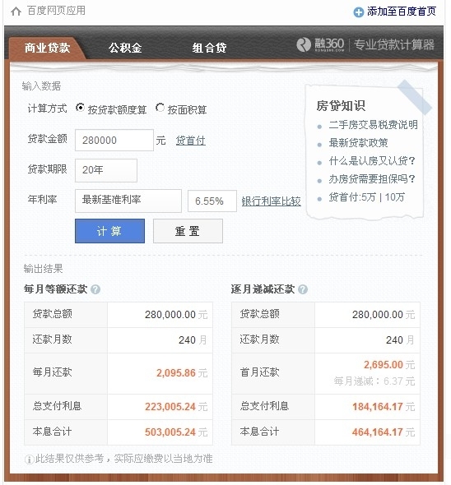The width and height of the screenshot is (451, 485).
Task: Switch to the 组合贷 tab
Action: point(209,48)
